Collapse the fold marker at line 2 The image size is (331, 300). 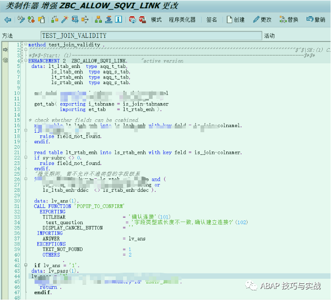pos(26,49)
